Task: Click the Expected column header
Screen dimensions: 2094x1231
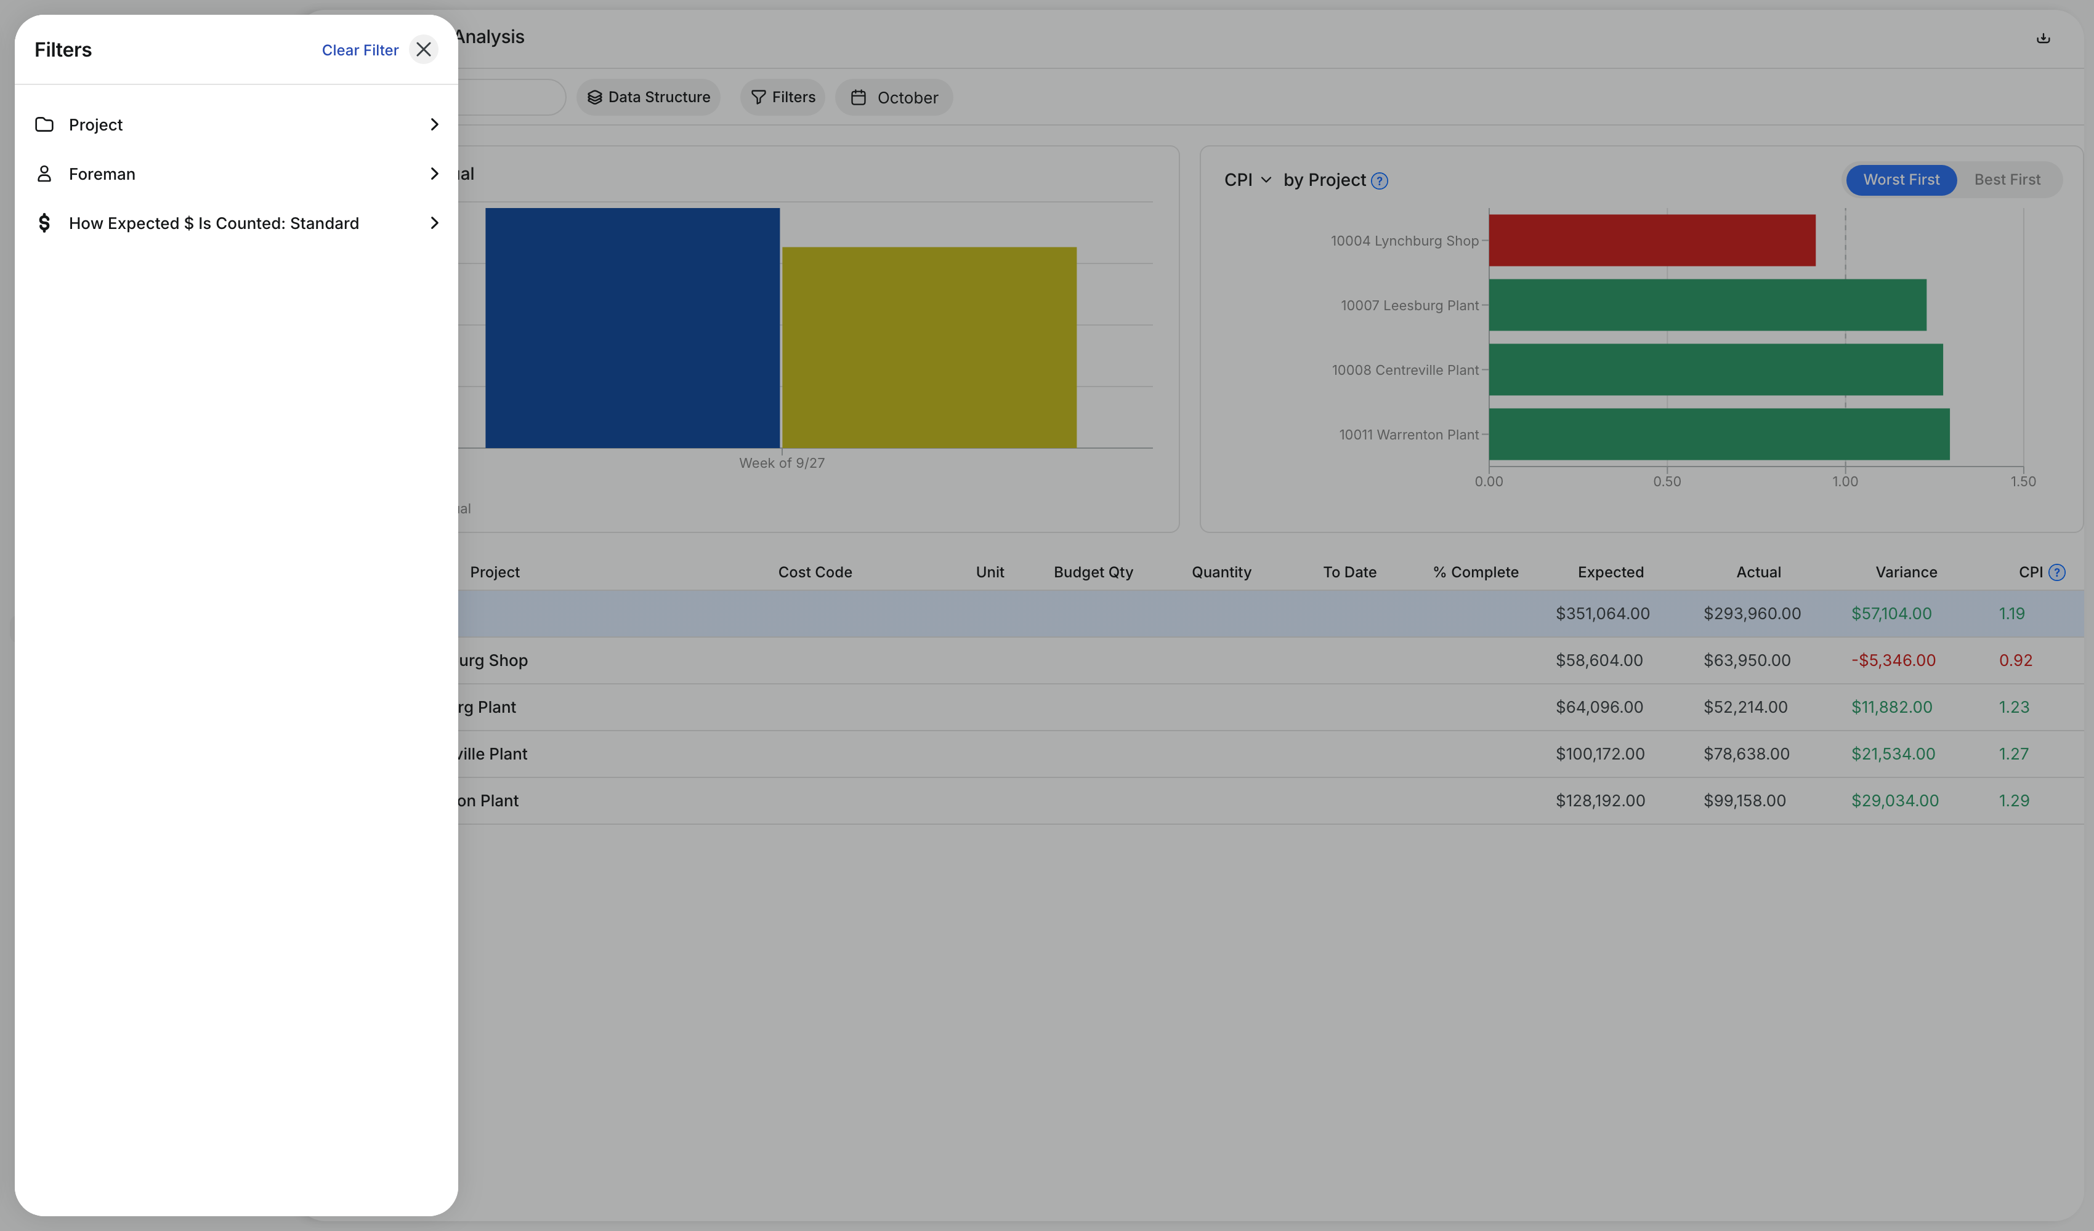Action: point(1611,572)
